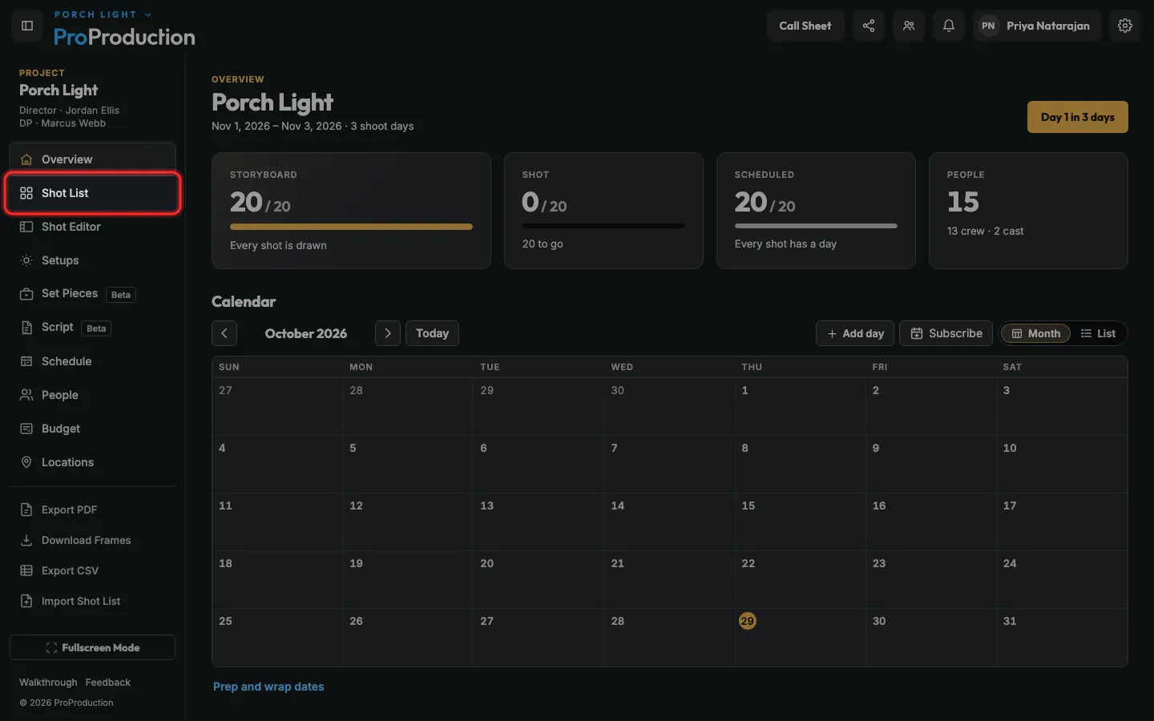Open the Storyboard 20/20 card
The width and height of the screenshot is (1154, 721).
351,211
